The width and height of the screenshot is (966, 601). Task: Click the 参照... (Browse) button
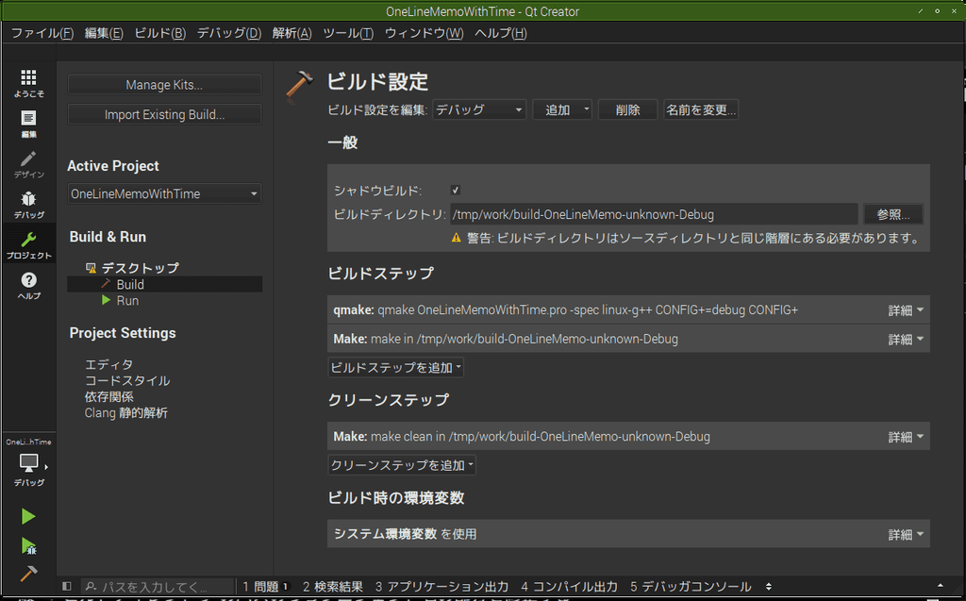[x=892, y=214]
